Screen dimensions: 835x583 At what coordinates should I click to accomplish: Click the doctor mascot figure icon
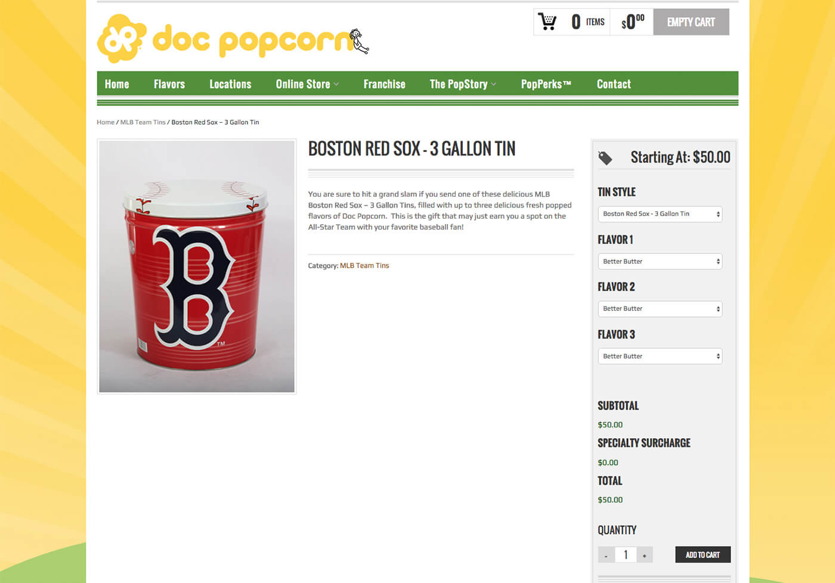(359, 41)
